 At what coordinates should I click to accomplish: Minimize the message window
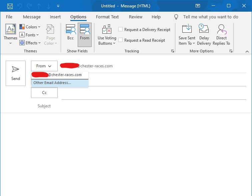click(x=213, y=6)
